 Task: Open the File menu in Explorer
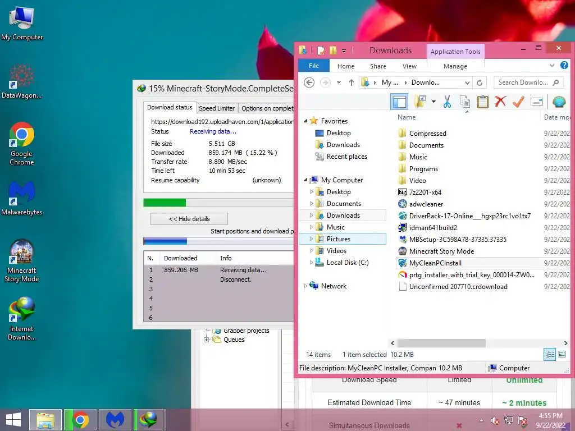click(x=313, y=66)
